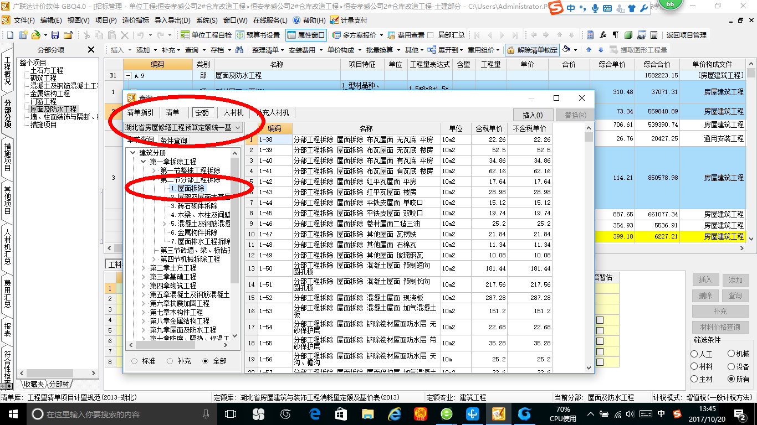Click the Sogou input microphone icon
Screen dimensions: 757x425
[x=595, y=8]
